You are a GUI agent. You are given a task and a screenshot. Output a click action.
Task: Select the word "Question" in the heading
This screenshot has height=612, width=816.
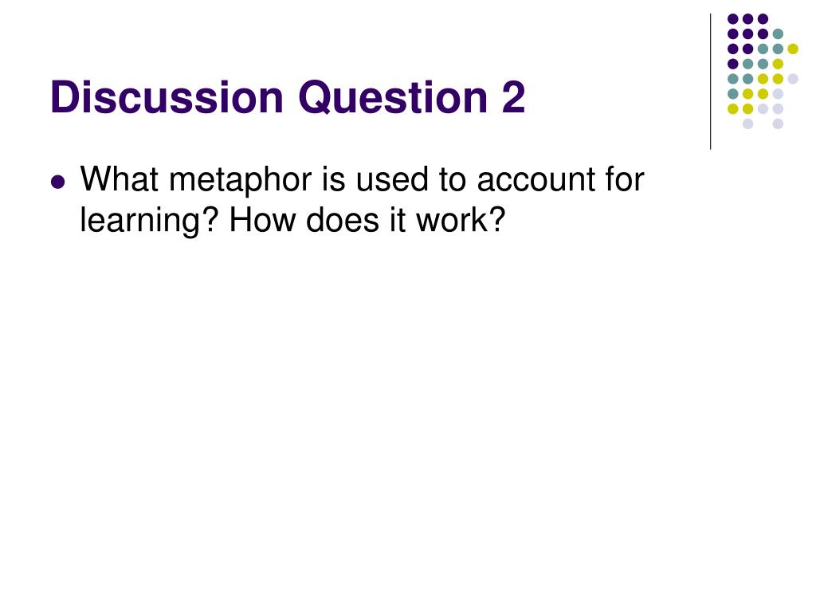pyautogui.click(x=393, y=99)
